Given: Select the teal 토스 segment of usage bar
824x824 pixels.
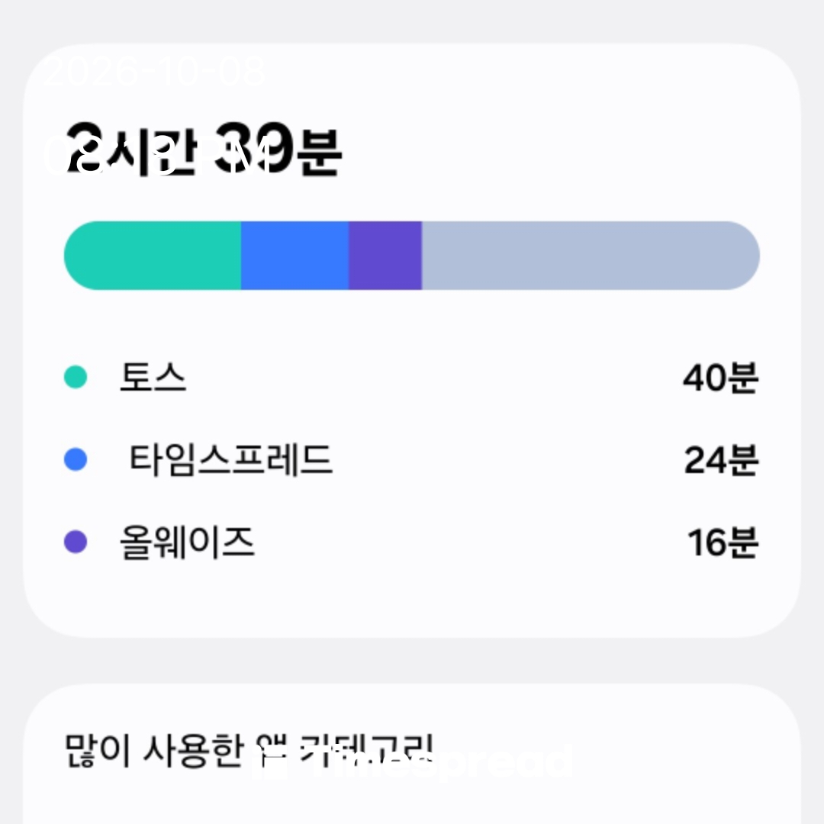Looking at the screenshot, I should (153, 256).
